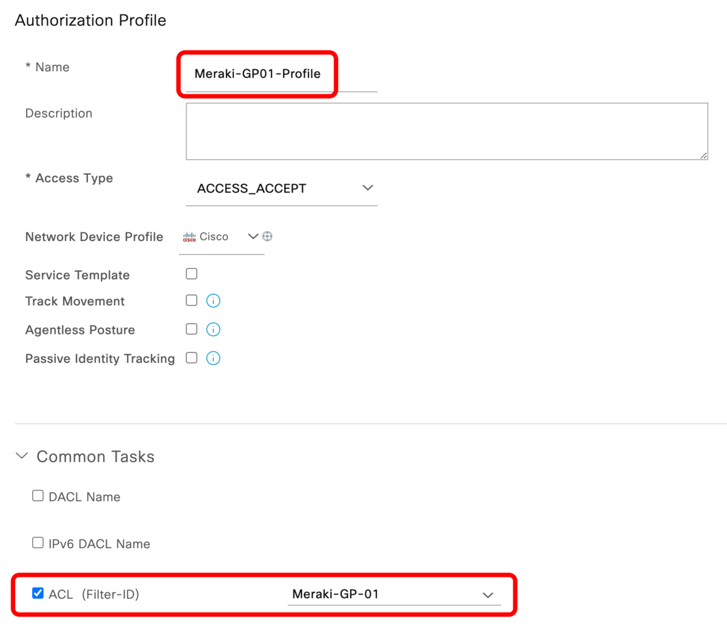Image resolution: width=727 pixels, height=630 pixels.
Task: Enable the Service Template checkbox
Action: tap(191, 274)
